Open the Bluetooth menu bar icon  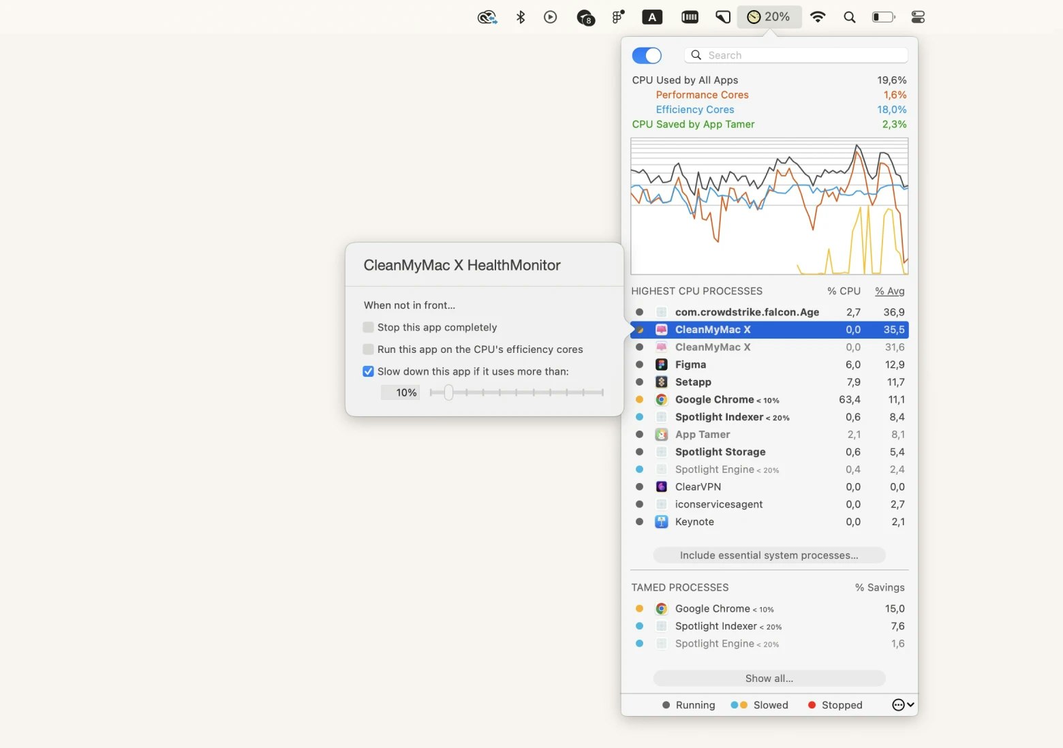pyautogui.click(x=521, y=17)
